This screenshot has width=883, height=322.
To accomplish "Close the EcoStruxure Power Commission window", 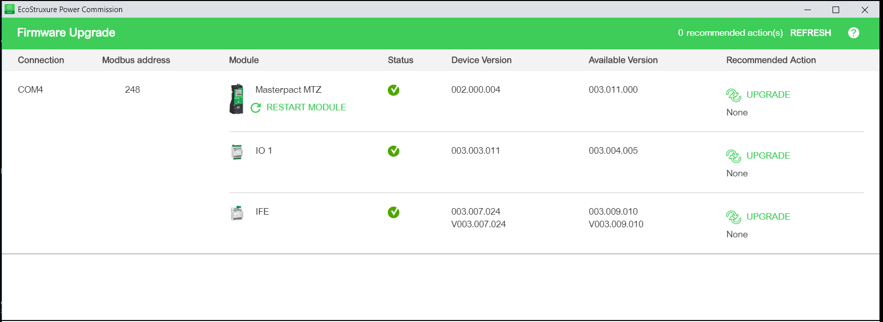I will pos(865,10).
